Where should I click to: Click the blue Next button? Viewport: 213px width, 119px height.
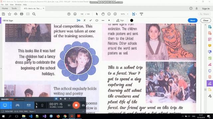[x=193, y=20]
